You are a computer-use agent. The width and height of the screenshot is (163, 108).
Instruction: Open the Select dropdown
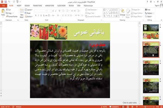pyautogui.click(x=149, y=17)
